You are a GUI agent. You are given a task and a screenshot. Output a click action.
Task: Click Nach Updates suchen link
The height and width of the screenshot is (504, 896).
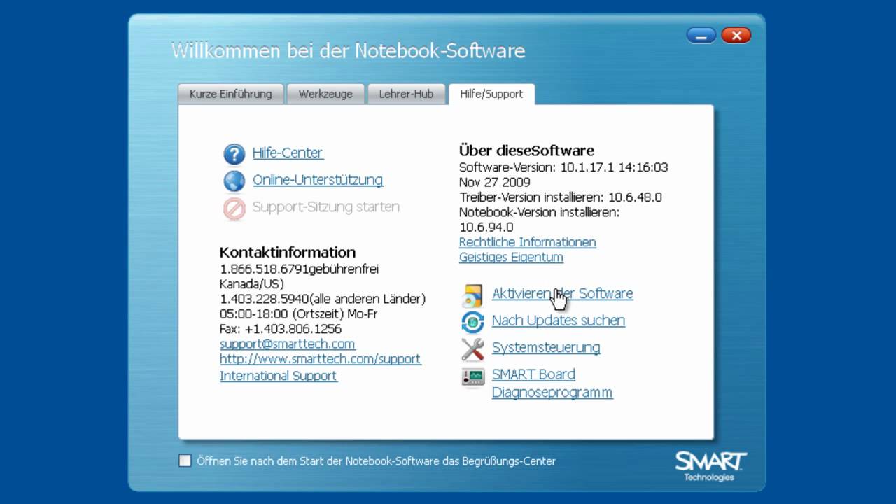pyautogui.click(x=559, y=321)
